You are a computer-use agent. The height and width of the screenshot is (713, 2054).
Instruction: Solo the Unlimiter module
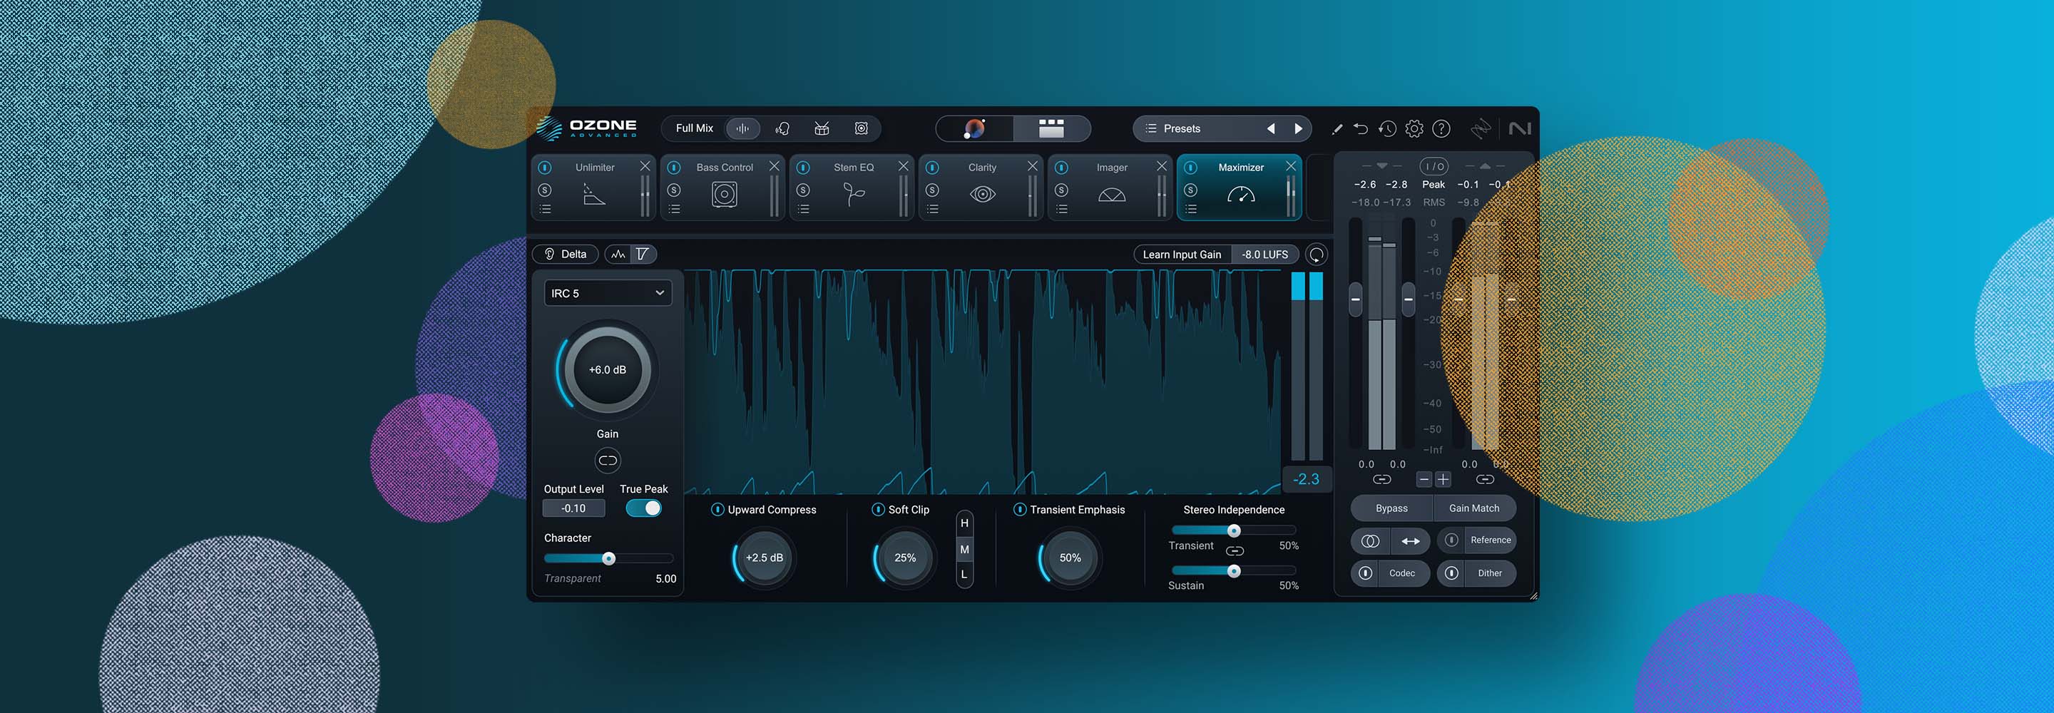pyautogui.click(x=546, y=190)
